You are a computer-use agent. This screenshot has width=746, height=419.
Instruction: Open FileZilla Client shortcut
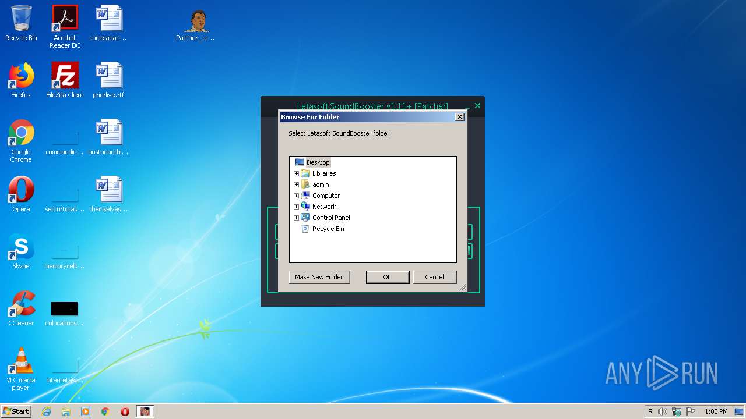click(x=65, y=80)
